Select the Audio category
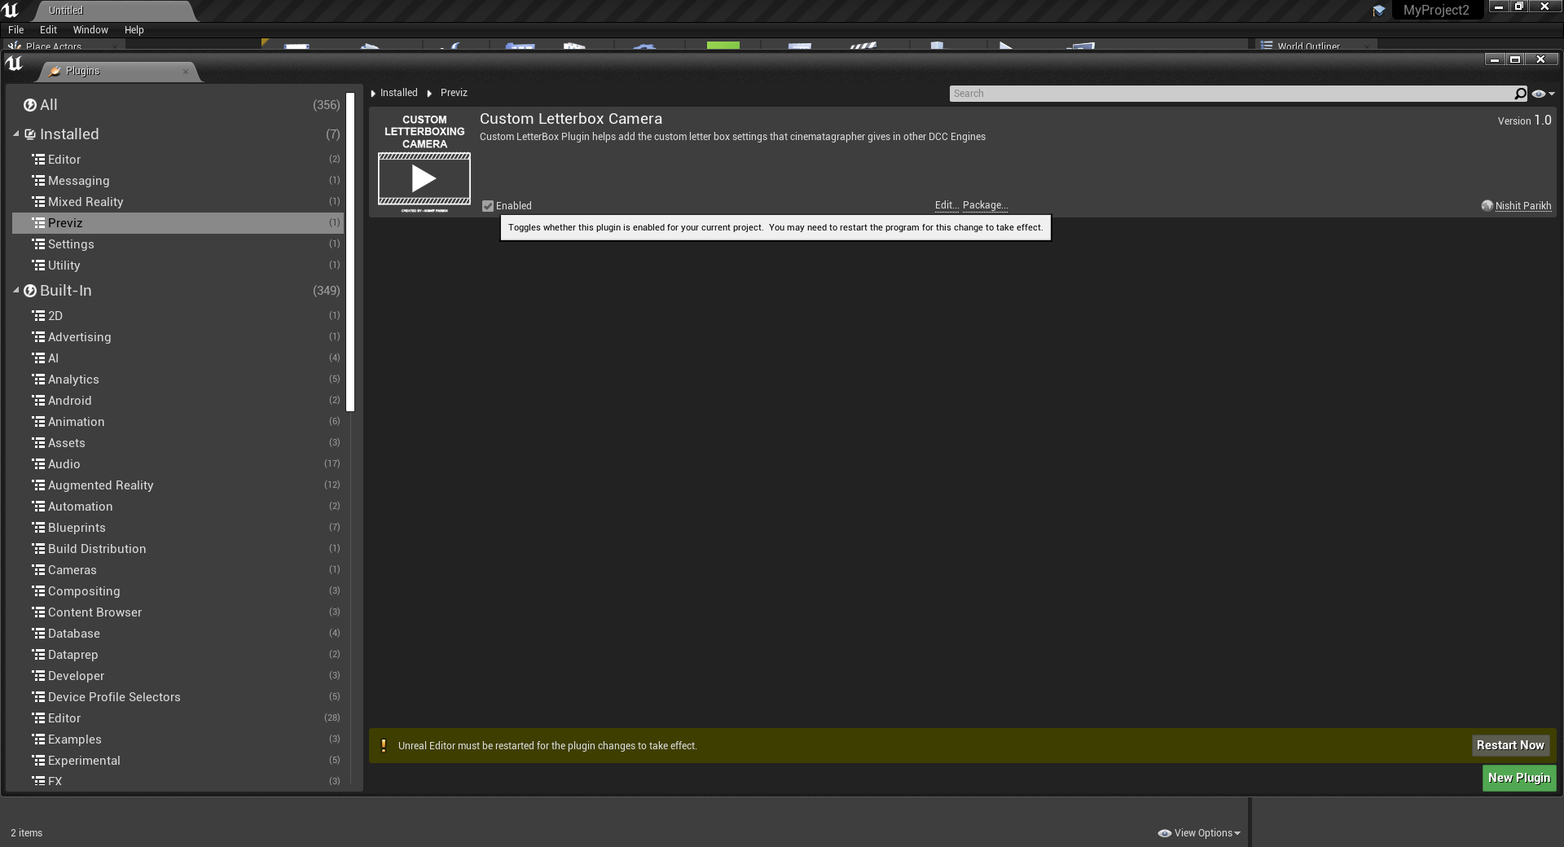 [x=178, y=464]
